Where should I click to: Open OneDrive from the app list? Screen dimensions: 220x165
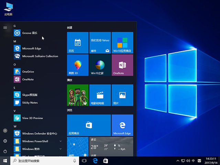[38, 72]
